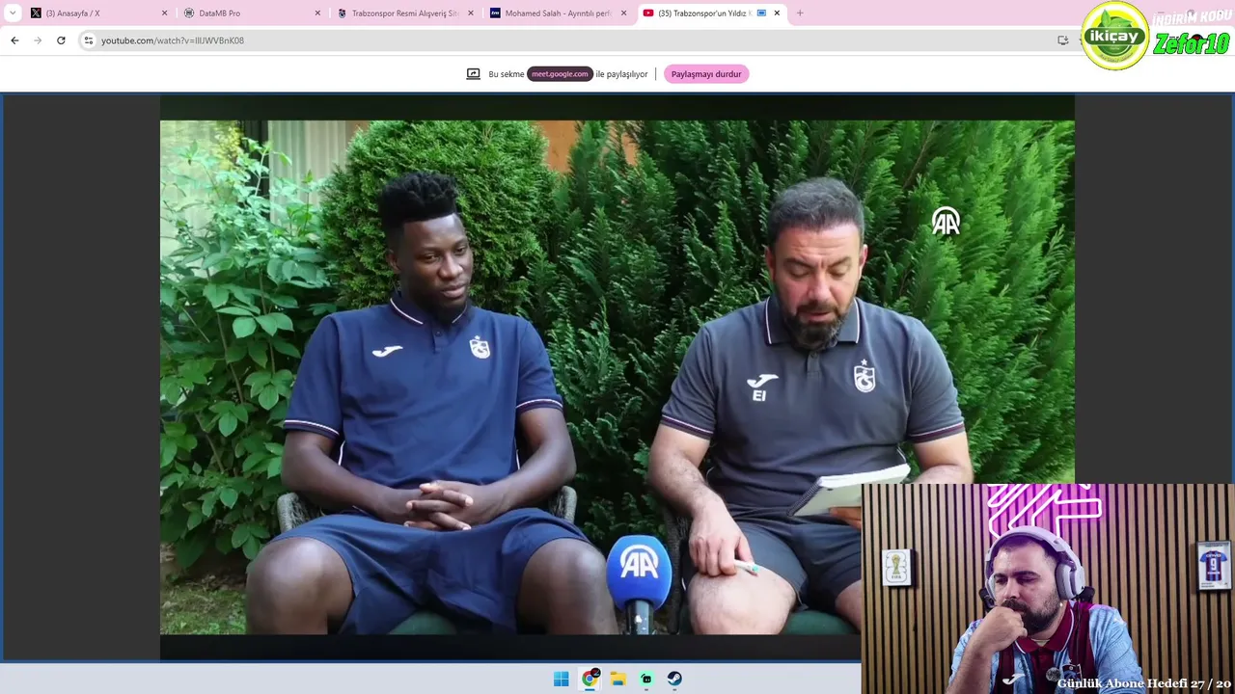View site information icon in address bar
This screenshot has width=1235, height=694.
(x=88, y=40)
